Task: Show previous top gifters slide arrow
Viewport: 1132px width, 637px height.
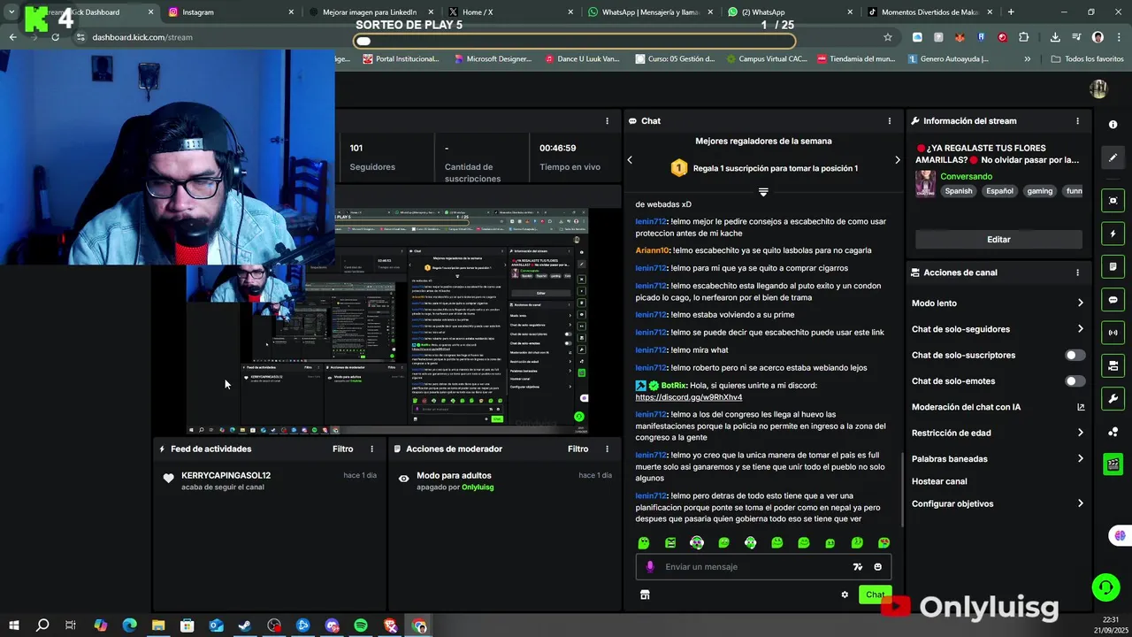Action: 630,160
